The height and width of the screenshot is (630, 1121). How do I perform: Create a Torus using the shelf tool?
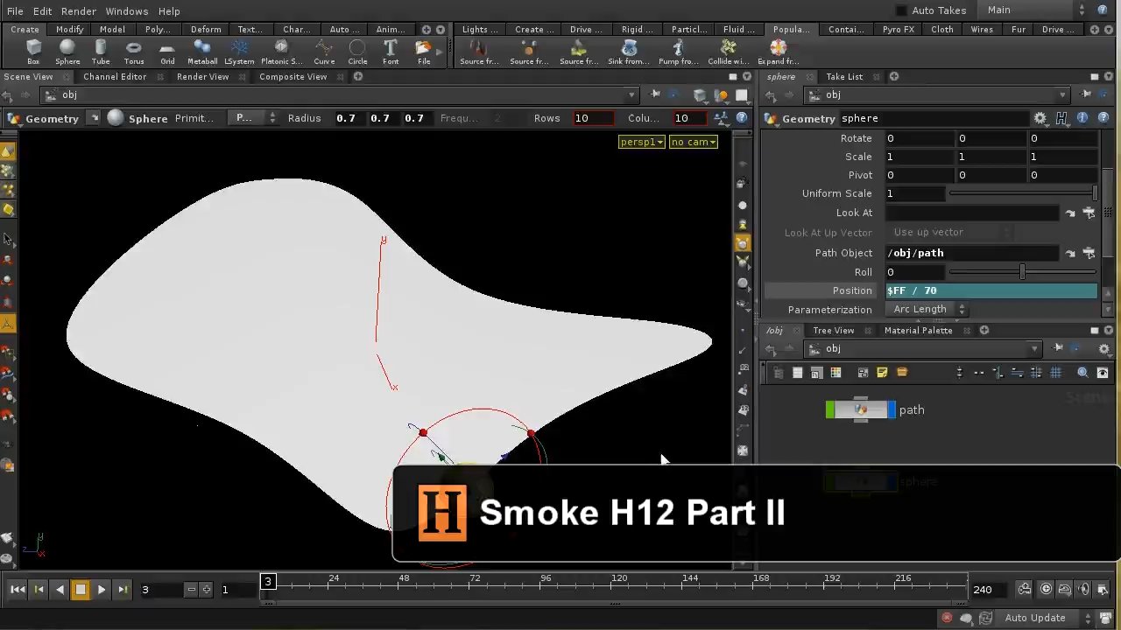coord(134,51)
